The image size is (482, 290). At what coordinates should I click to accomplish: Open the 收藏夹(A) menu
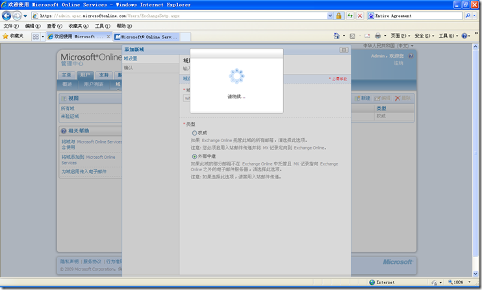pyautogui.click(x=79, y=26)
